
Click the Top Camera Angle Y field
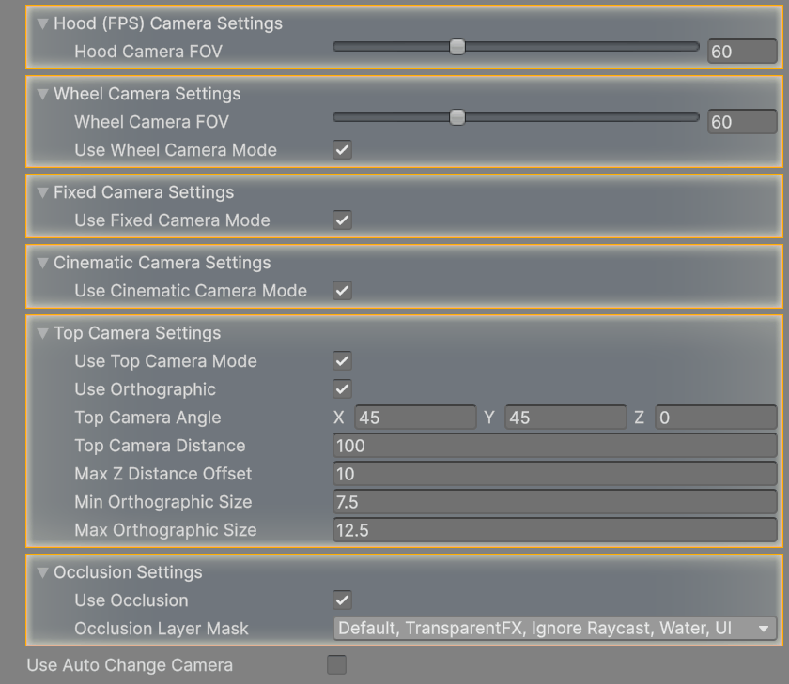click(x=565, y=418)
